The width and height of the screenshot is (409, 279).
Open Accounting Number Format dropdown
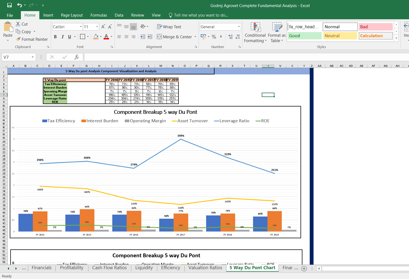(209, 37)
